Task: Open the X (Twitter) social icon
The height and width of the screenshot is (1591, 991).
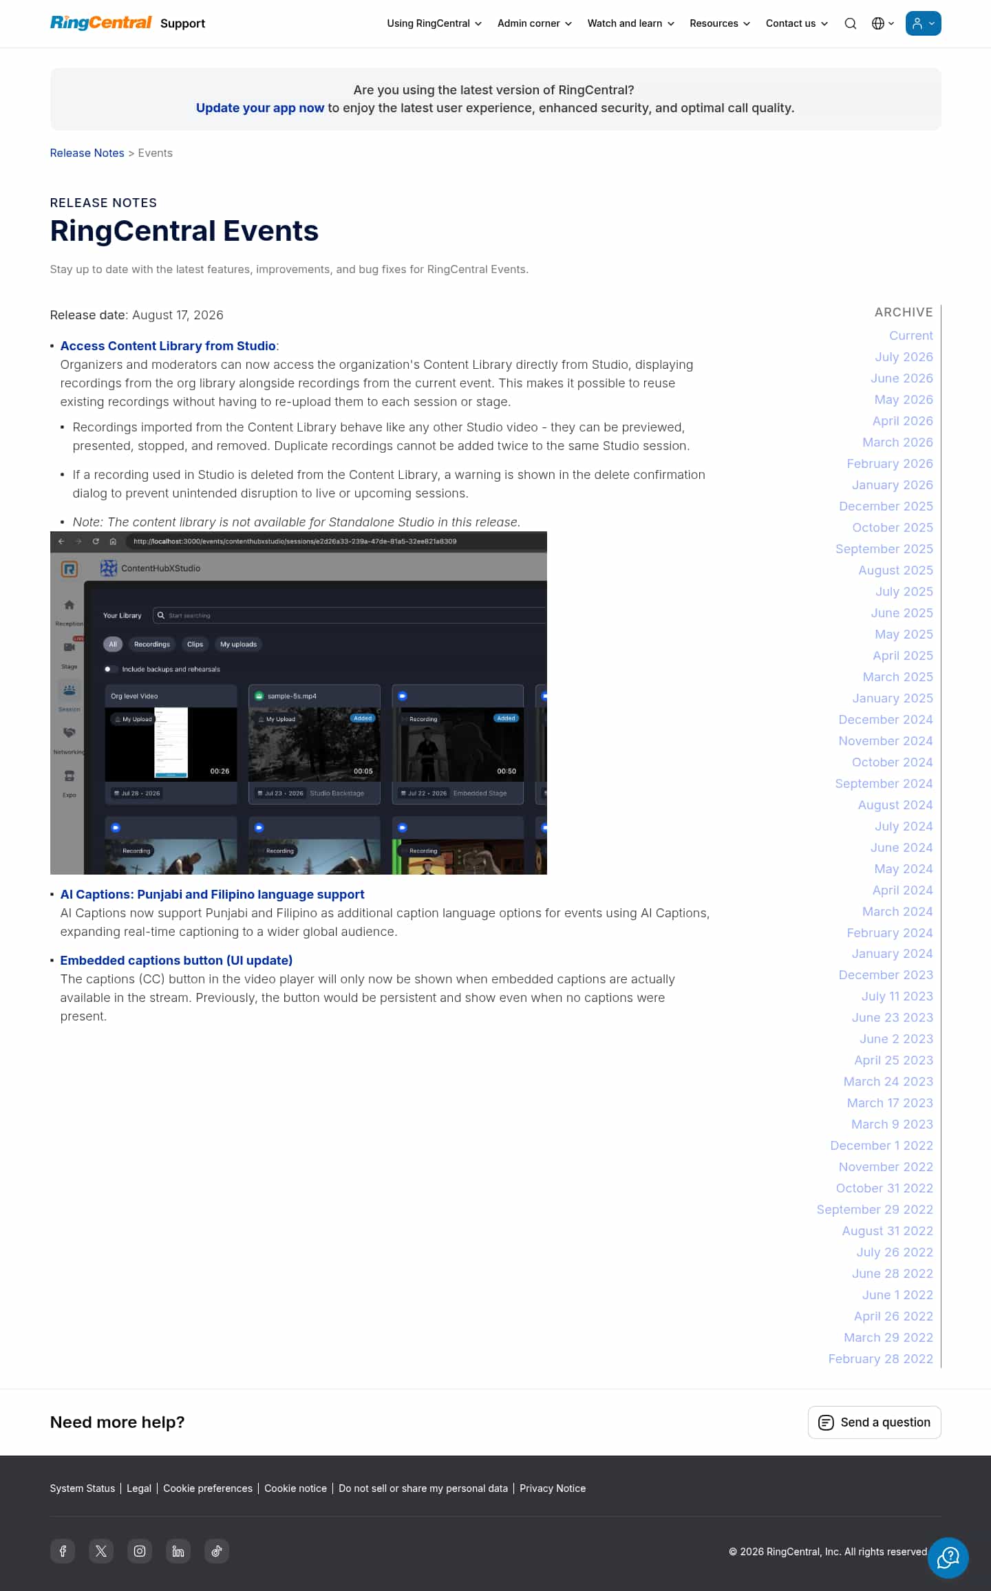Action: (101, 1551)
